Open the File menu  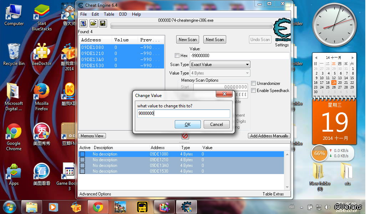click(83, 14)
